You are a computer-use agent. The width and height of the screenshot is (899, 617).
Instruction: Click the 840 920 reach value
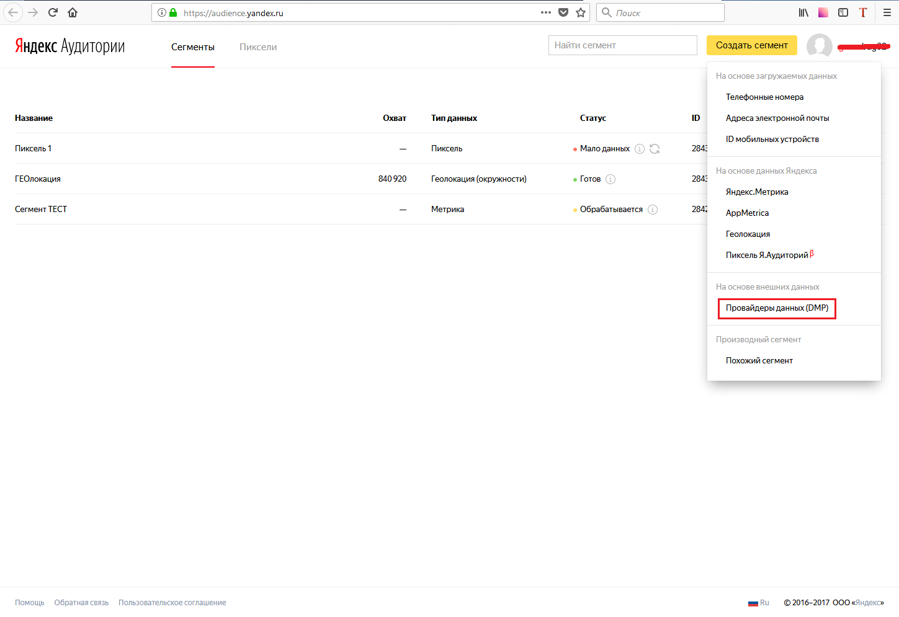pyautogui.click(x=392, y=179)
